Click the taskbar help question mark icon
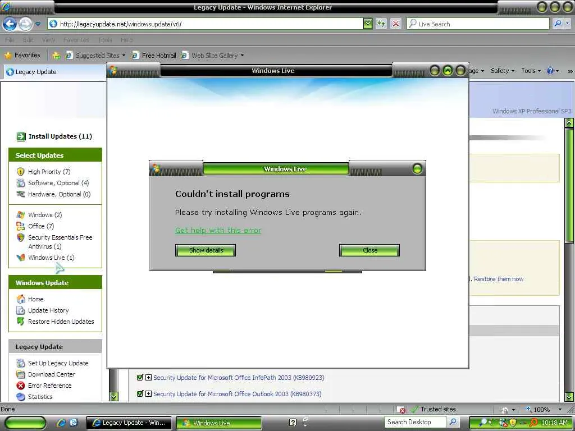575x431 pixels. 293,423
